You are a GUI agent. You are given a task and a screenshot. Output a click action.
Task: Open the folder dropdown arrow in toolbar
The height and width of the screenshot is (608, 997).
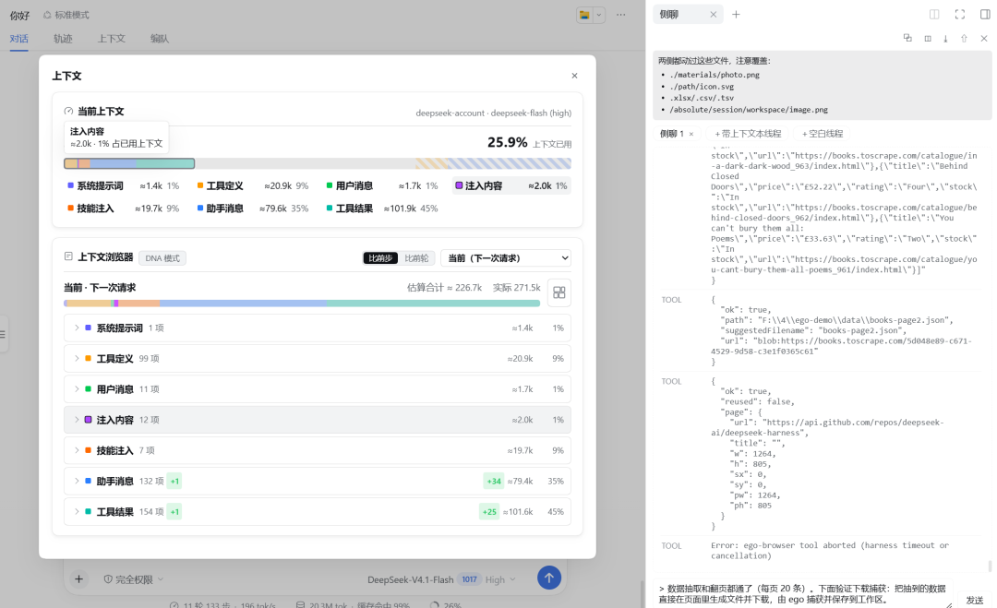click(599, 15)
